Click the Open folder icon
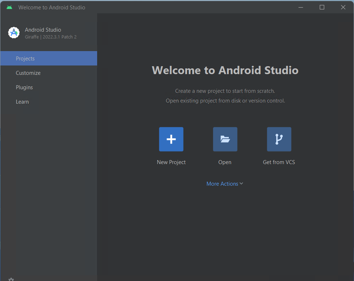The height and width of the screenshot is (281, 354). tap(225, 139)
